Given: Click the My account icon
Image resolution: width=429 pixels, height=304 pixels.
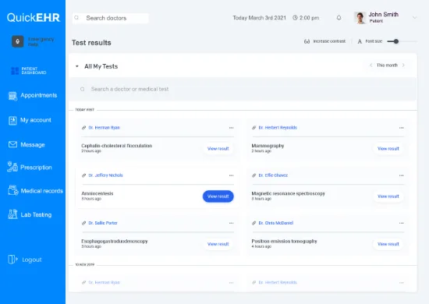Looking at the screenshot, I should (x=12, y=120).
